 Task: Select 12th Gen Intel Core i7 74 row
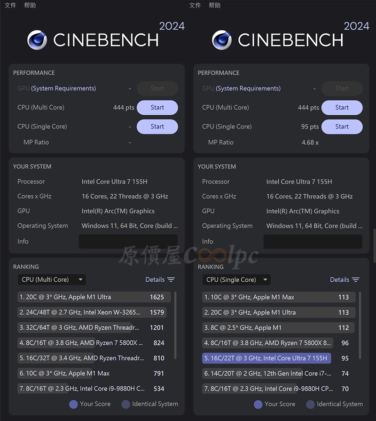(279, 373)
